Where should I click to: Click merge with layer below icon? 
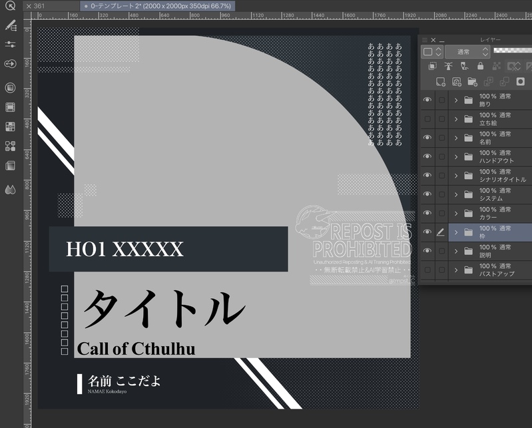tap(504, 82)
